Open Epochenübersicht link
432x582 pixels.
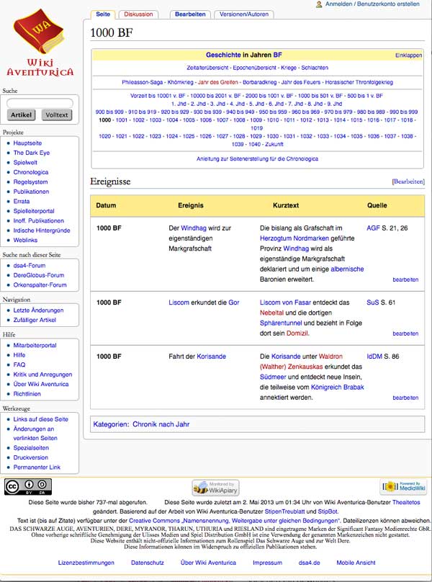coord(255,68)
